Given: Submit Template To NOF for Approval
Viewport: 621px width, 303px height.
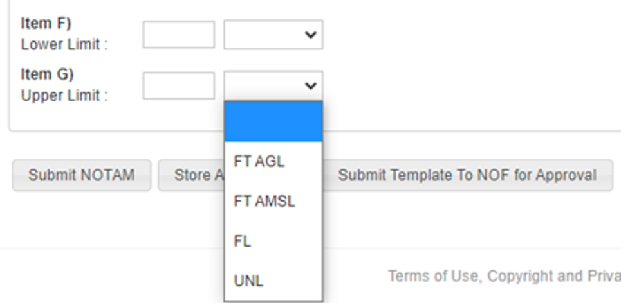Looking at the screenshot, I should click(x=468, y=175).
